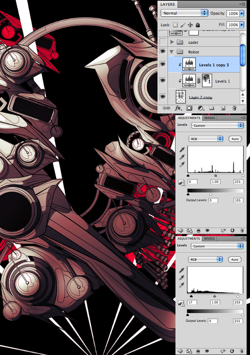
Task: Open Custom preset dropdown in panel with output 105
Action: 217,126
